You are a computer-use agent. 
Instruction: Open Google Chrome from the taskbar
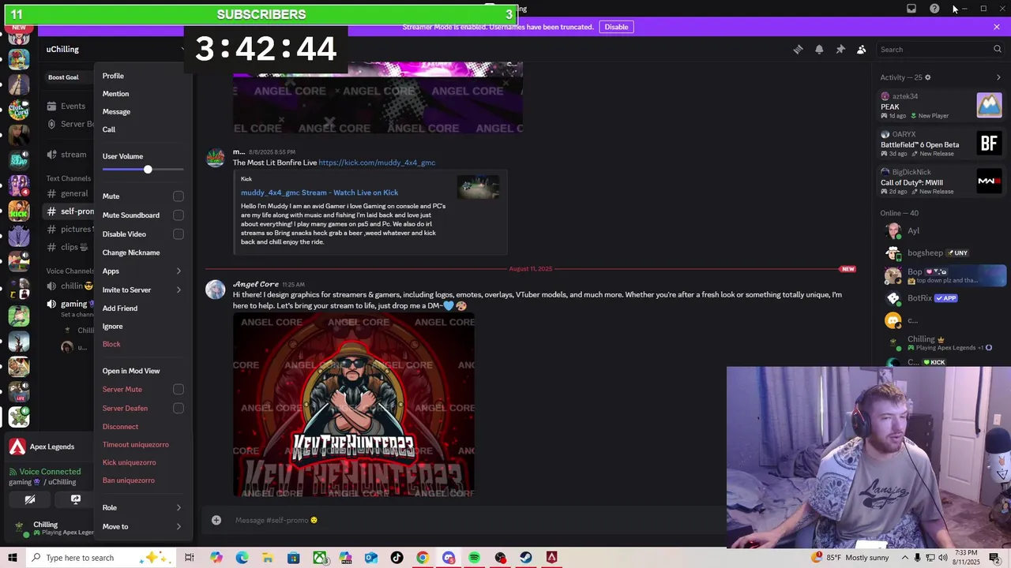423,558
